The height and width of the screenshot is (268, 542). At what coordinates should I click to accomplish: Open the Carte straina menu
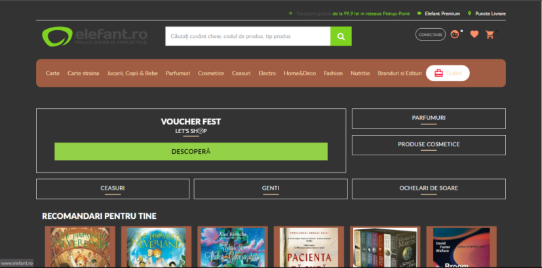pos(83,73)
